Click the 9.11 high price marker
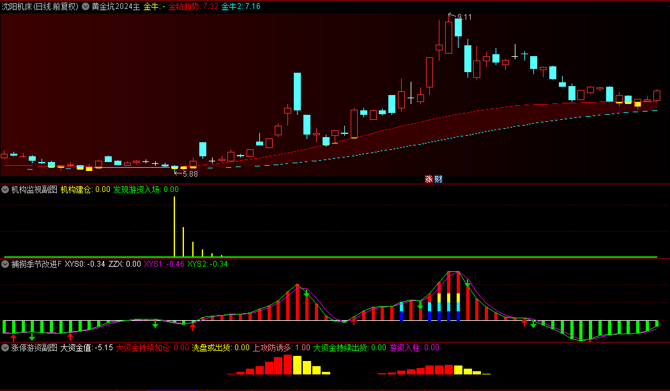 [x=464, y=17]
